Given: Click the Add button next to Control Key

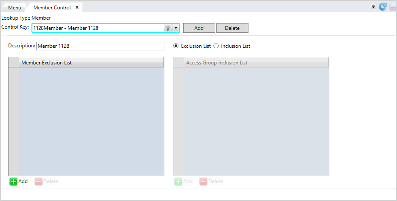Looking at the screenshot, I should coord(199,28).
